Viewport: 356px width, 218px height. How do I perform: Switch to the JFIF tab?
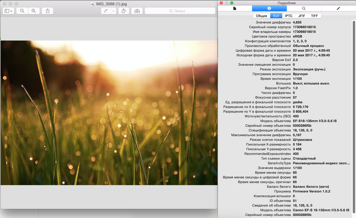click(302, 16)
